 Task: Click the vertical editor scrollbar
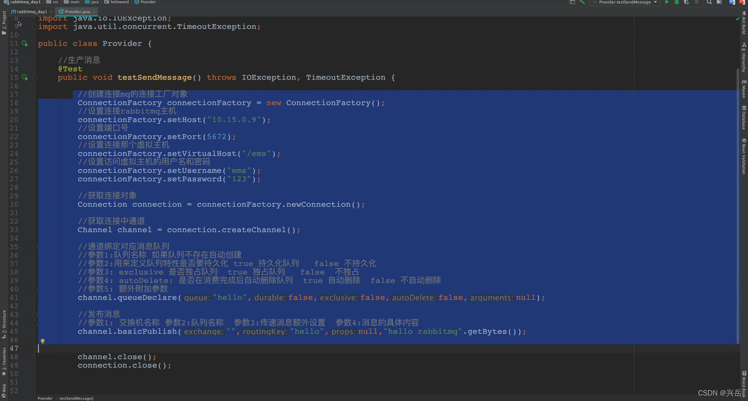click(737, 206)
